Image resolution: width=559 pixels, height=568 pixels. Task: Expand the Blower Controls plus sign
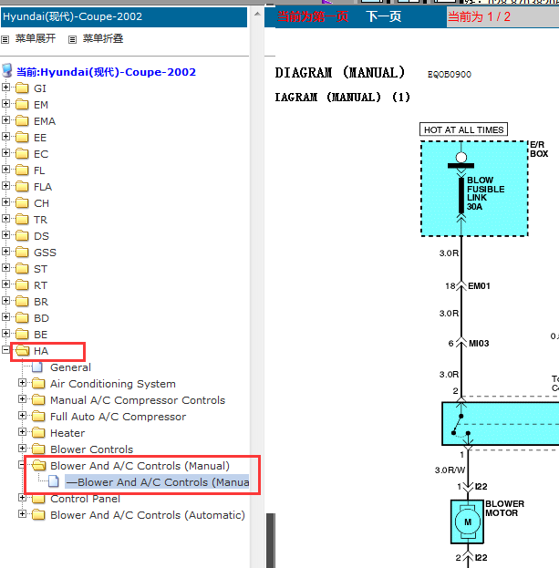click(x=23, y=449)
